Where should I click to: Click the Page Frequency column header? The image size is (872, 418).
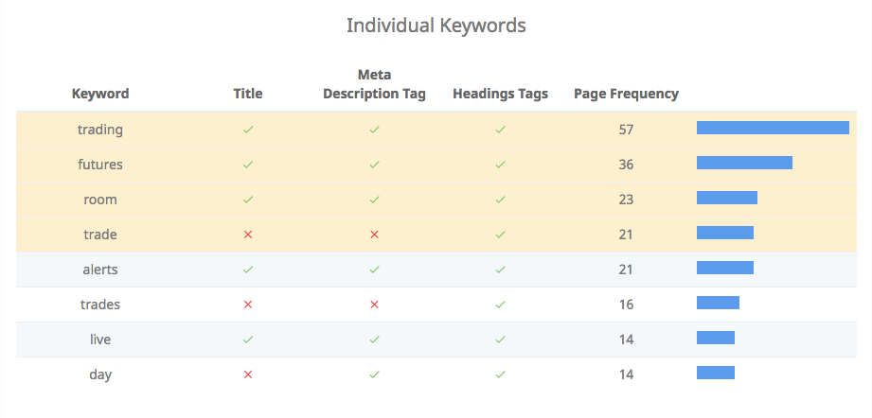[626, 94]
